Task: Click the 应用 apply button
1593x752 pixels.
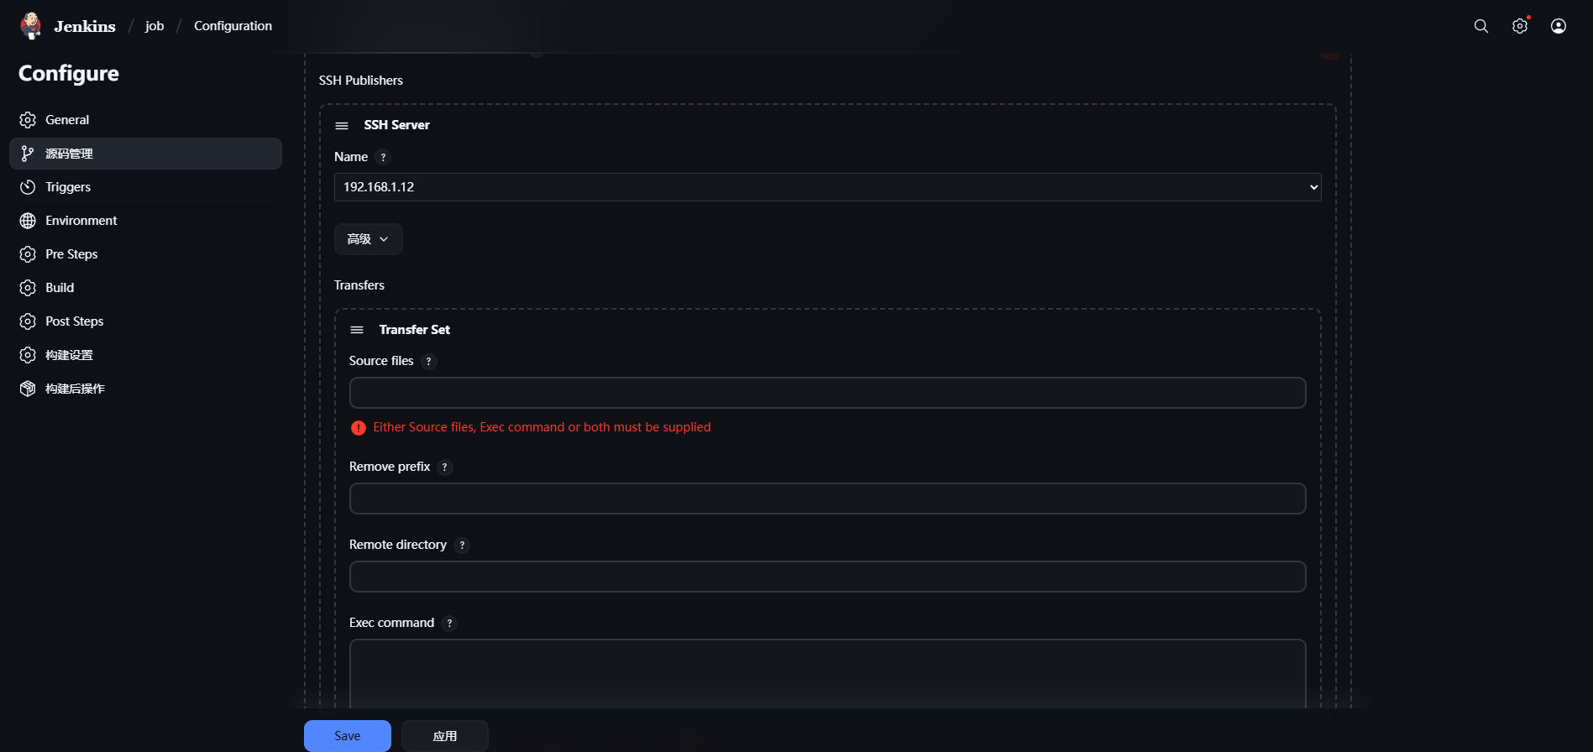Action: pos(444,736)
